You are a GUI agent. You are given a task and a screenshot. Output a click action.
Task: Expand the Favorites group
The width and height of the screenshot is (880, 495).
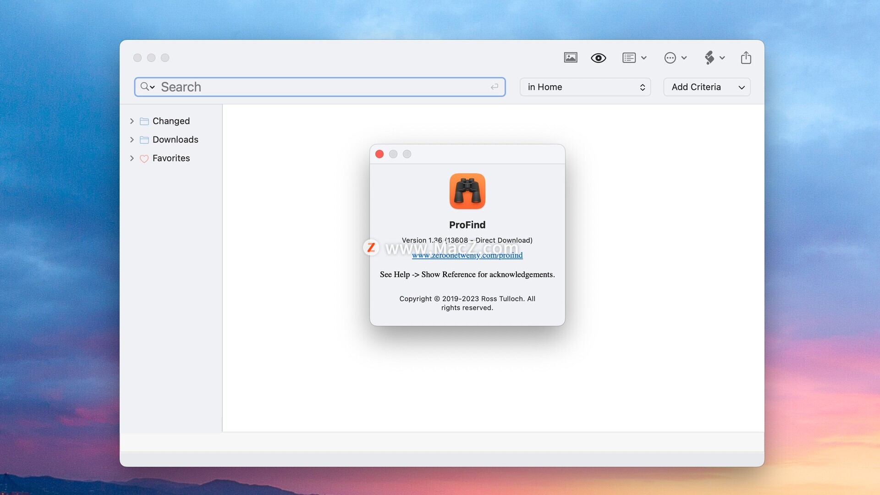132,158
